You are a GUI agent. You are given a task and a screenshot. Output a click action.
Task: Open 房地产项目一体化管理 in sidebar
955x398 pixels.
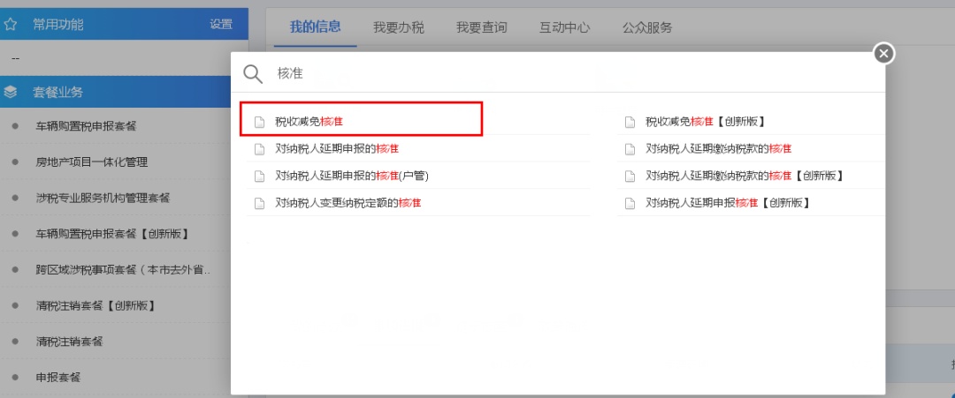tap(91, 162)
